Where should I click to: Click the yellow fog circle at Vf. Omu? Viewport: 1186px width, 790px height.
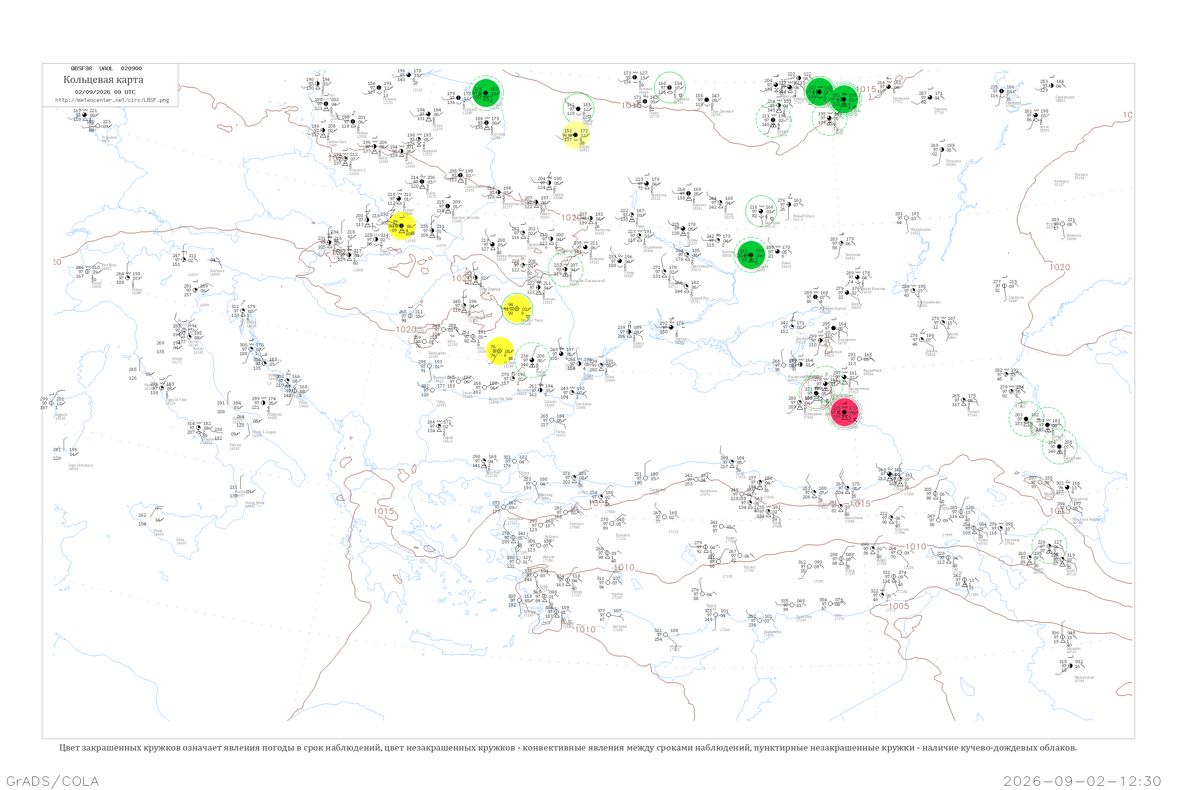pos(500,351)
